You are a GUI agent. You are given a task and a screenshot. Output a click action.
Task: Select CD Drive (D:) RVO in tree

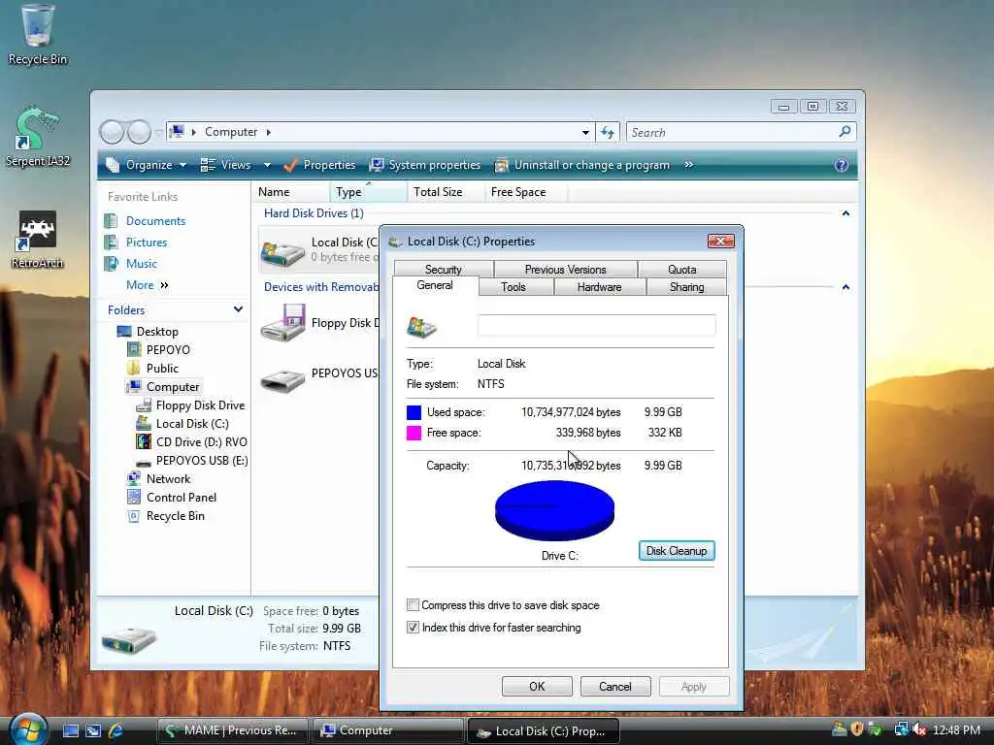pos(202,441)
